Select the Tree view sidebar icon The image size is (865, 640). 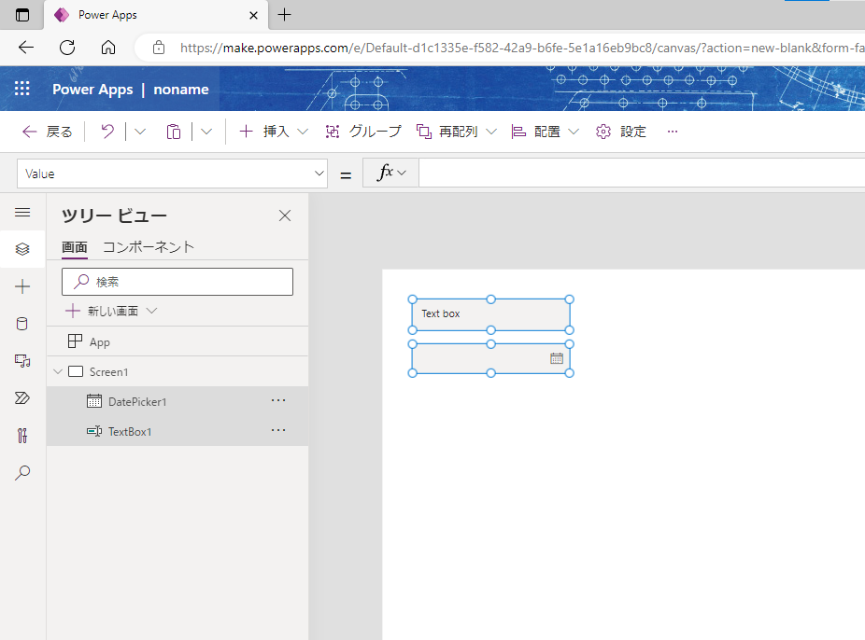[x=22, y=248]
